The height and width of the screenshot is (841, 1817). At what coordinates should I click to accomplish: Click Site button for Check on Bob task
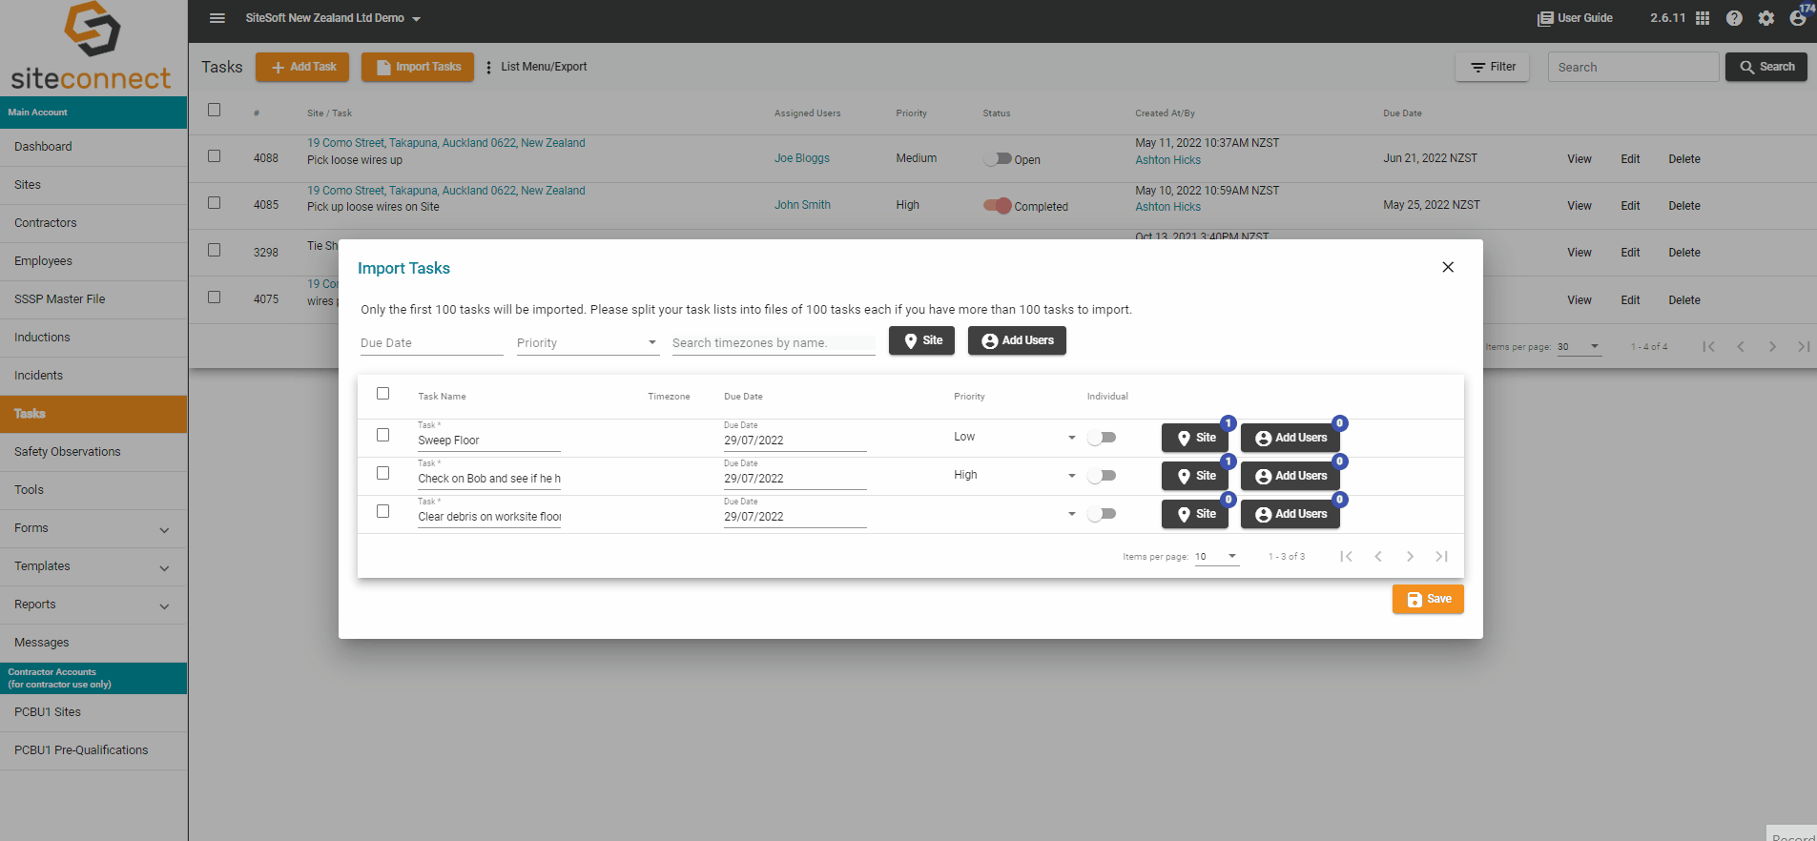(x=1195, y=476)
